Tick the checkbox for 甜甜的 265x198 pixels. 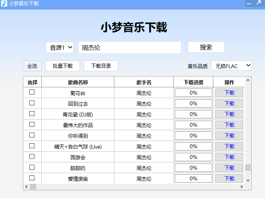coord(32,167)
